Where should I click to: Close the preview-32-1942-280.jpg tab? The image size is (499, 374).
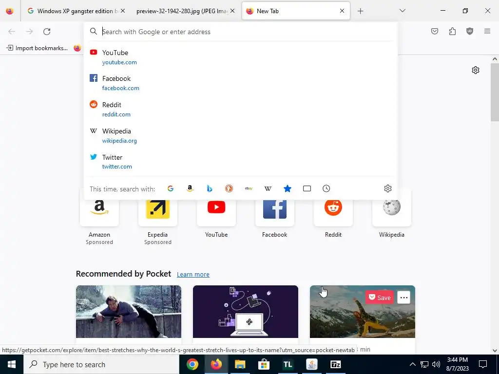pyautogui.click(x=232, y=11)
